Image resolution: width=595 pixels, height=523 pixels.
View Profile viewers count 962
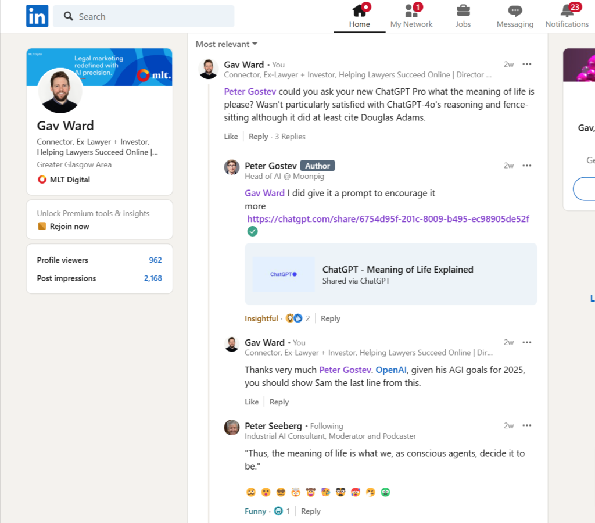tap(155, 260)
